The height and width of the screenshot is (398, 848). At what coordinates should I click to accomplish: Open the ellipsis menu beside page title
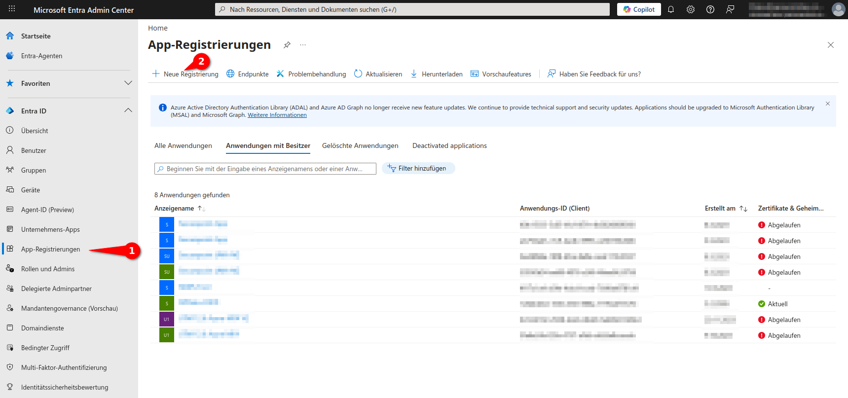pos(303,45)
